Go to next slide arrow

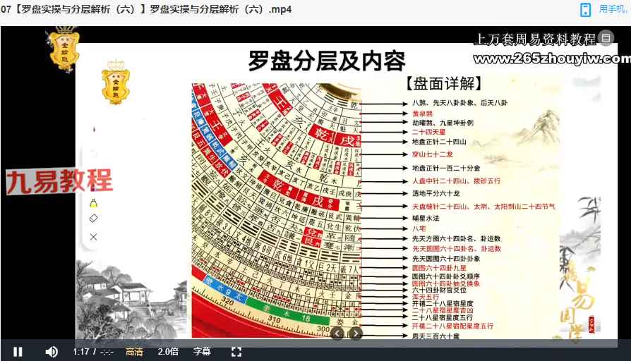(x=356, y=334)
